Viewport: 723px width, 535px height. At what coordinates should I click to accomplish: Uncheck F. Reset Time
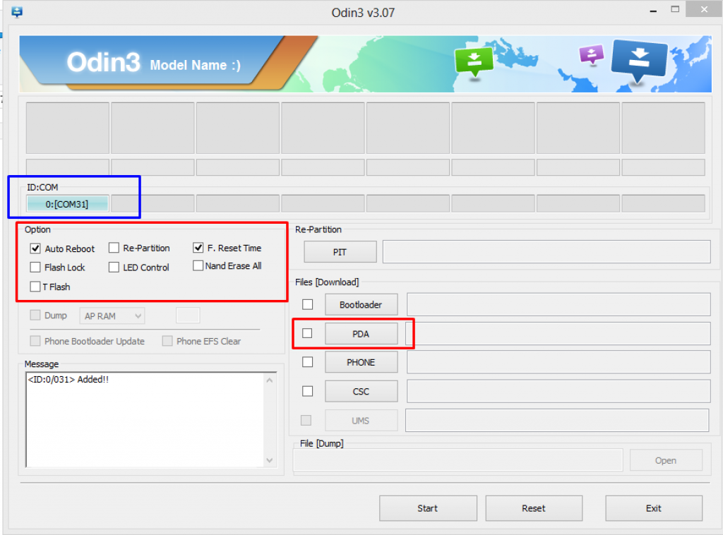(x=198, y=248)
